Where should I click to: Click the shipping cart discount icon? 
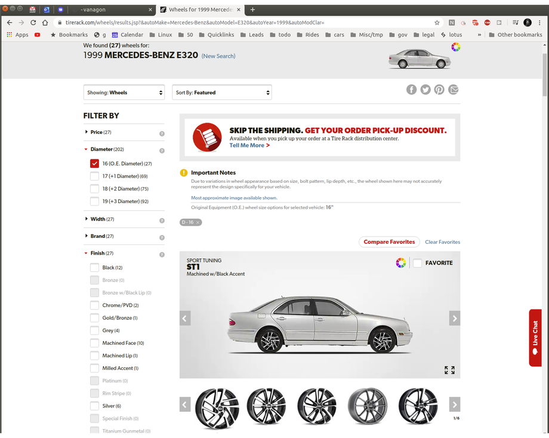(207, 137)
